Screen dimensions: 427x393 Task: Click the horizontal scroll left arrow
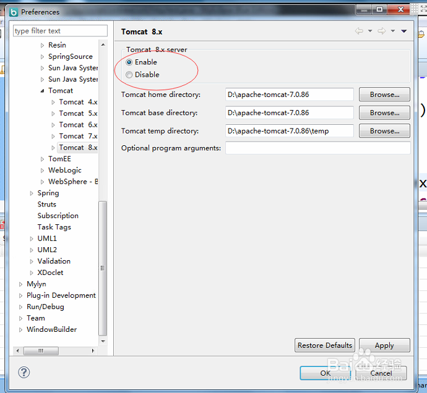[18, 351]
